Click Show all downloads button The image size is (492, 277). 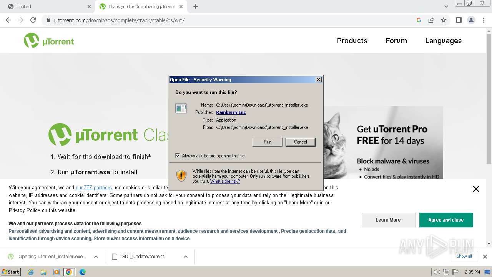click(x=464, y=256)
